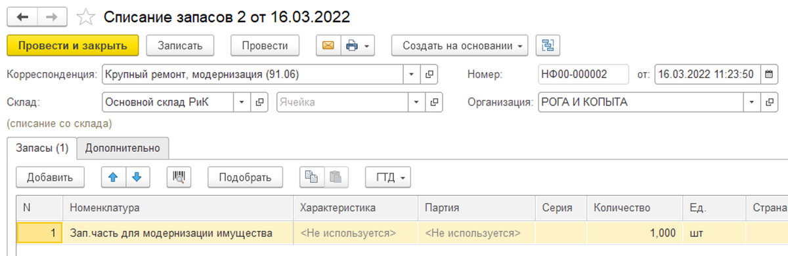
Task: Select the Запасы (1) tab
Action: tap(42, 148)
